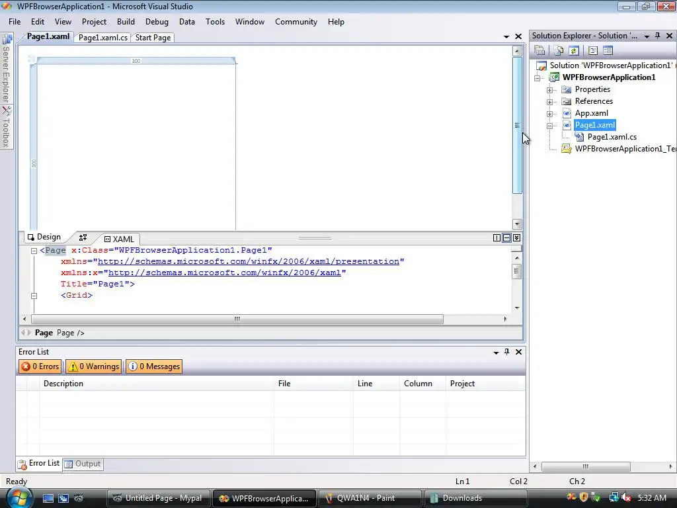This screenshot has height=508, width=677.
Task: Collapse the Page element in XAML editor
Action: coord(34,251)
